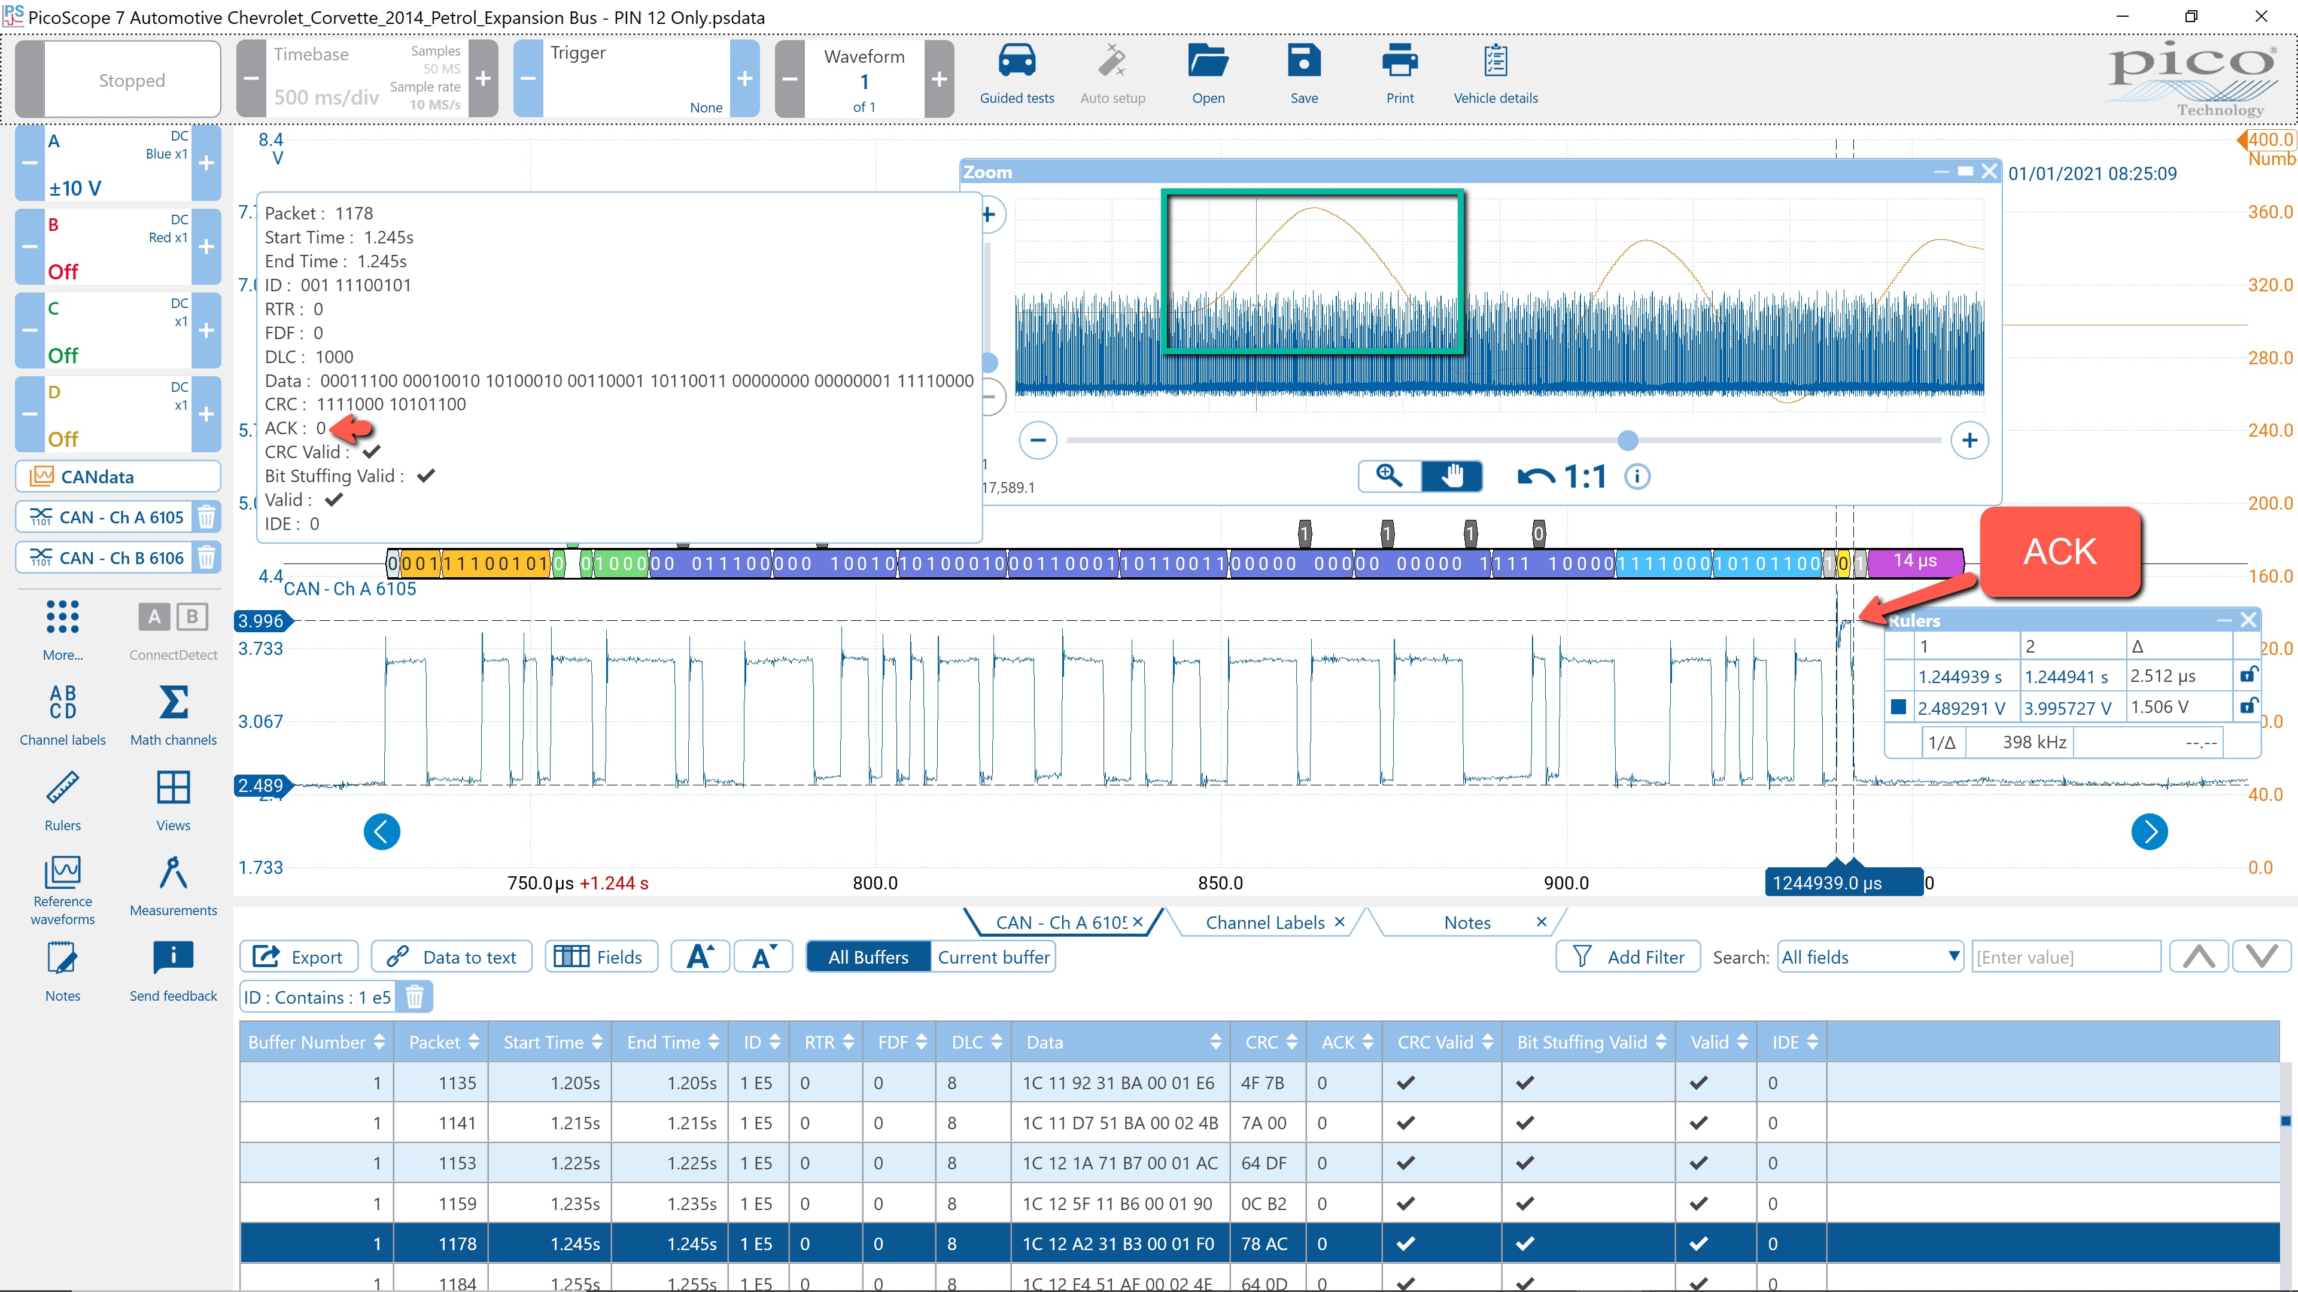Viewport: 2298px width, 1292px height.
Task: Select hand pan tool in Zoom window
Action: click(1451, 476)
